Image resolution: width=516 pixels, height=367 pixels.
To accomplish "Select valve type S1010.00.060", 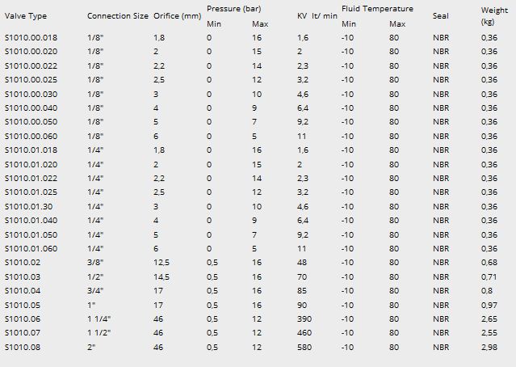I will pos(31,136).
